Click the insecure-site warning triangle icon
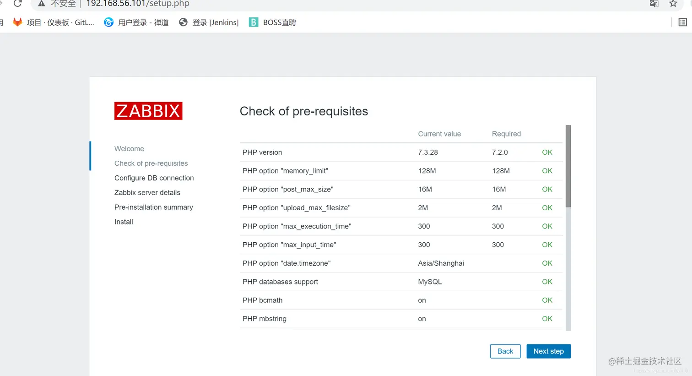The height and width of the screenshot is (376, 692). (x=42, y=4)
